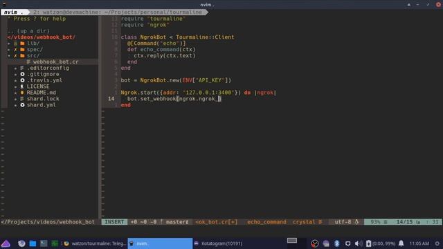Click the git modified X marker beside spec/

click(15, 50)
